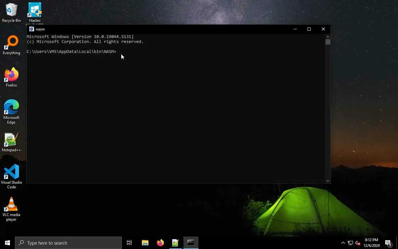The width and height of the screenshot is (398, 249).
Task: Select the Everything search desktop icon
Action: point(12,45)
